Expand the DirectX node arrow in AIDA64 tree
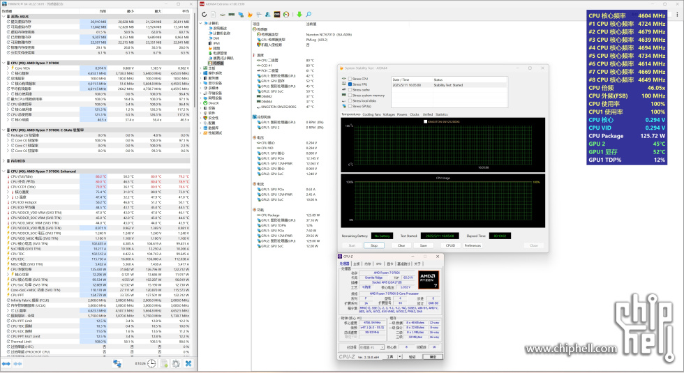Screen dimensions: 684x373 [201, 103]
